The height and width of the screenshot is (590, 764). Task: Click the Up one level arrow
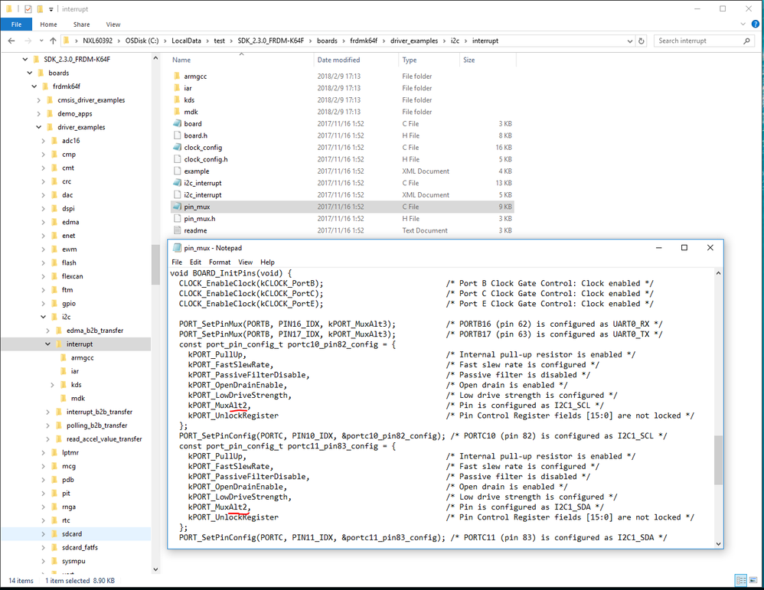(53, 41)
